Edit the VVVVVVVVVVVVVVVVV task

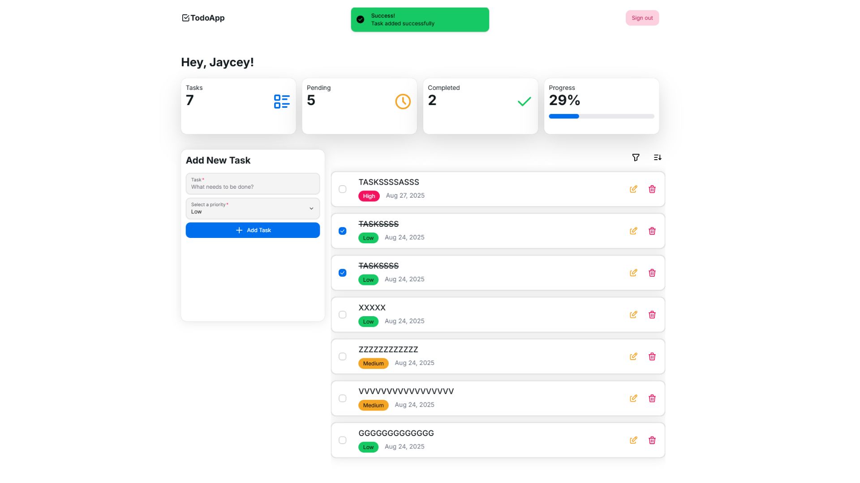pyautogui.click(x=633, y=398)
